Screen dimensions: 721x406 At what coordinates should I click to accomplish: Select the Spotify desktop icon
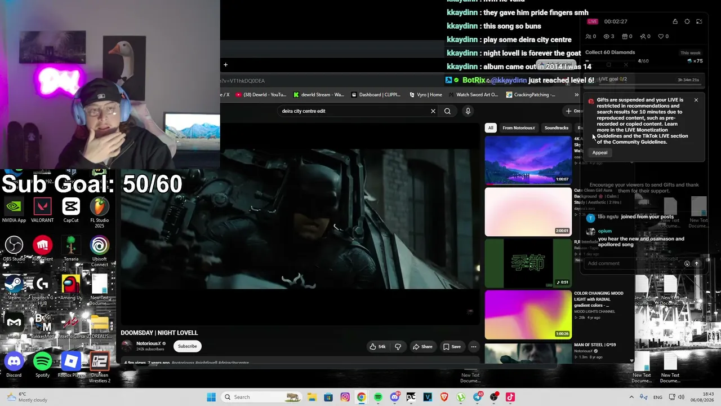pos(42,365)
